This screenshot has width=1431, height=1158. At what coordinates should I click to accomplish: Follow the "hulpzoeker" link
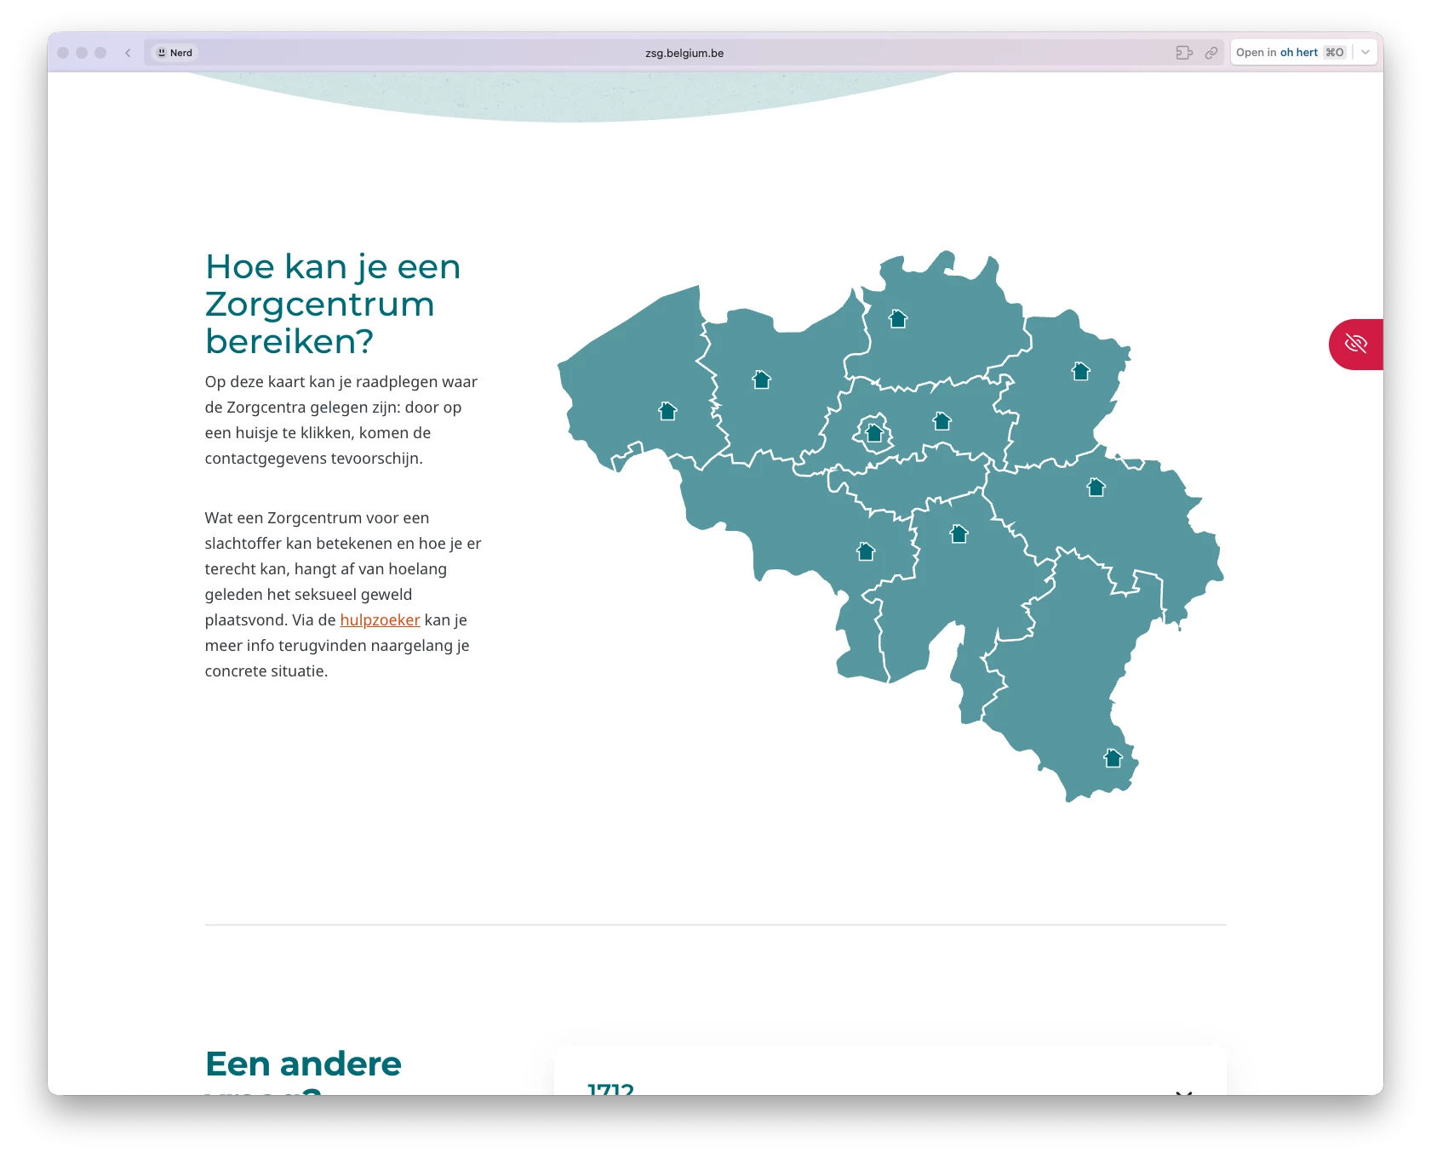380,620
